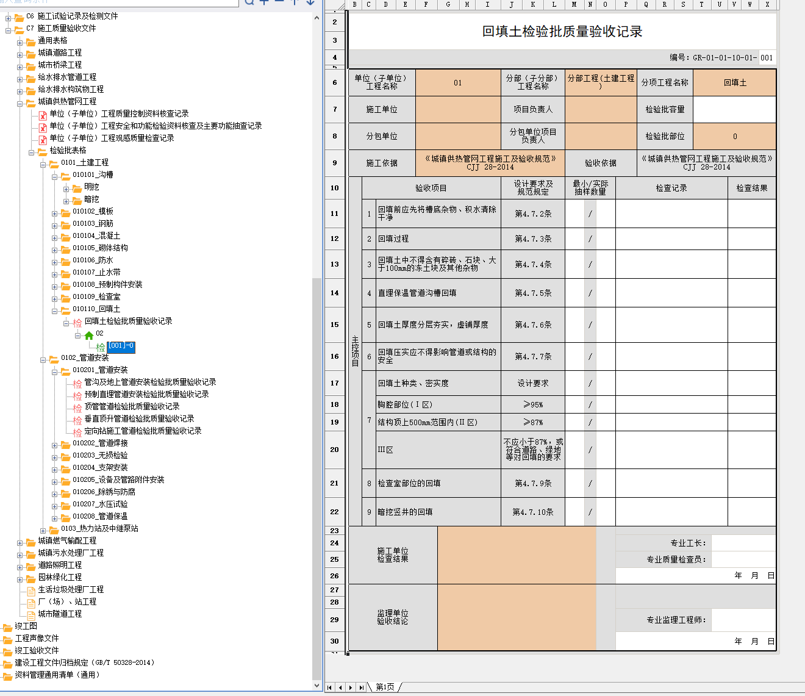This screenshot has height=696, width=805.
Task: Click 检 icon beside 定向钻施工管道检验批质量验收记录
Action: point(77,432)
